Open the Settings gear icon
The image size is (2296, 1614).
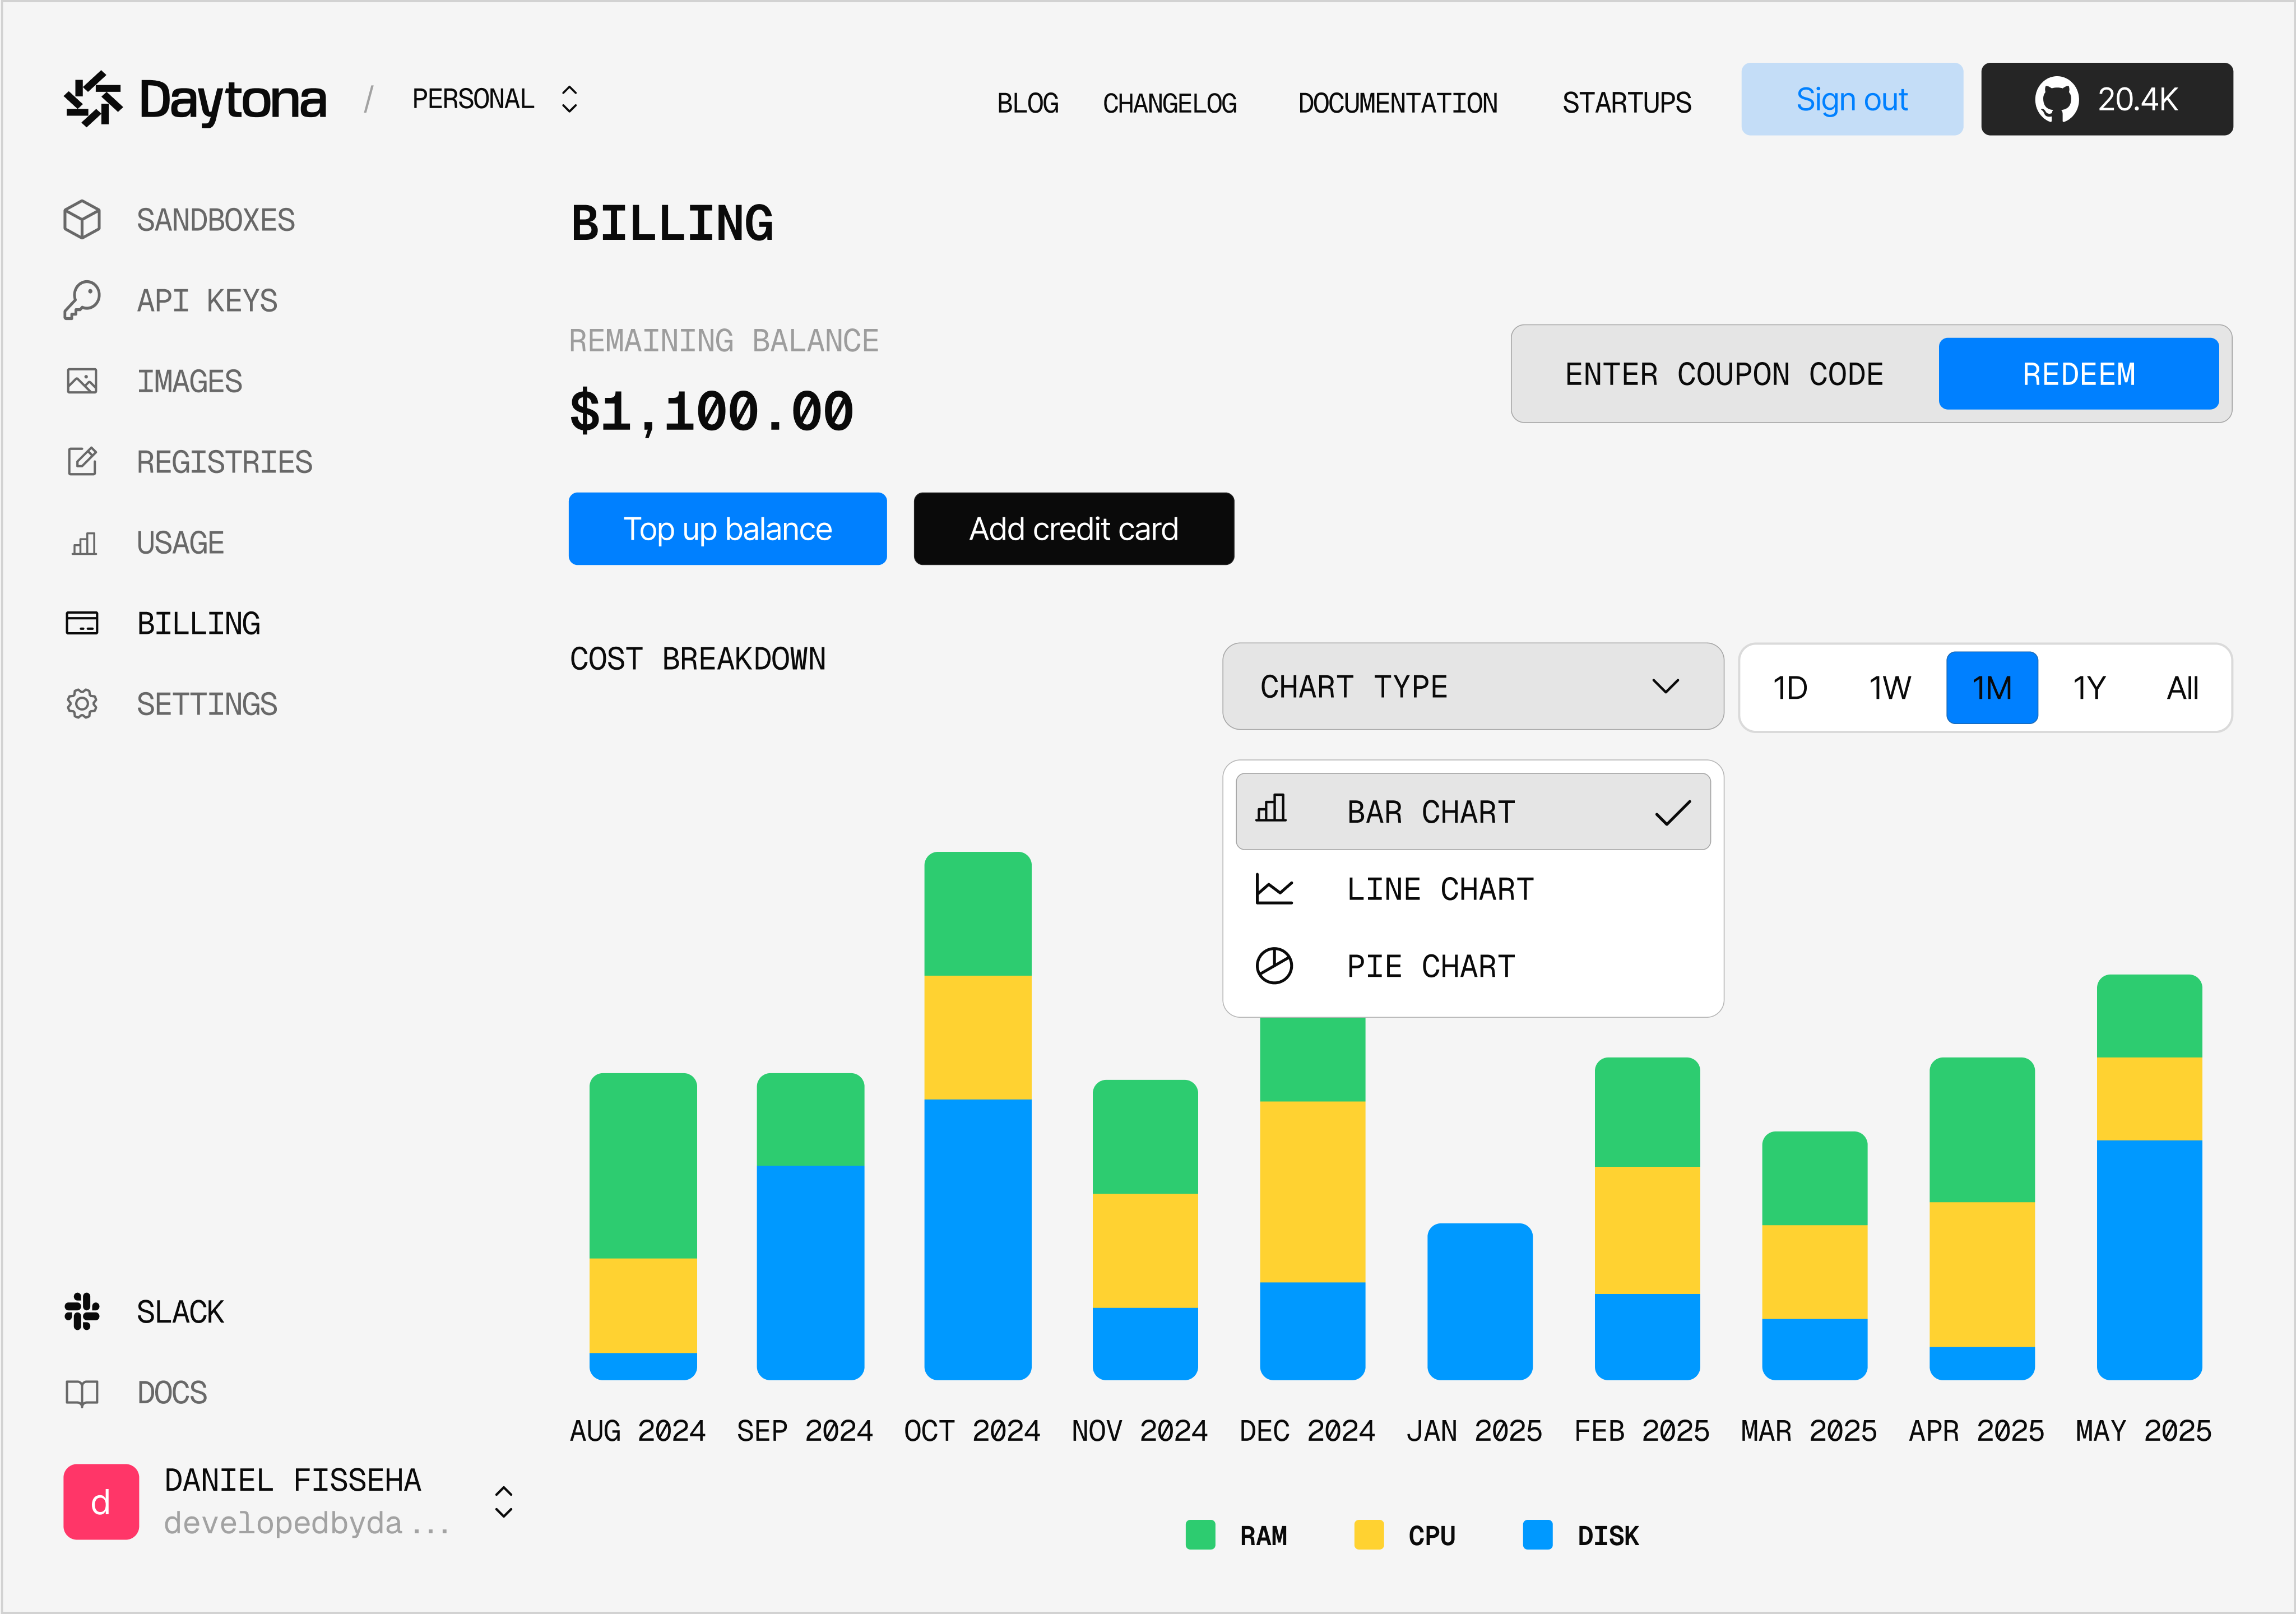[82, 703]
